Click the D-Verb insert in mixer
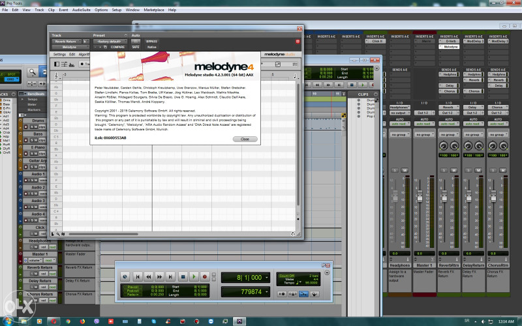This screenshot has height=326, width=522. tap(449, 41)
